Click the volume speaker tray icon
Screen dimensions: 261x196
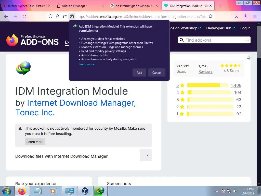[235, 191]
